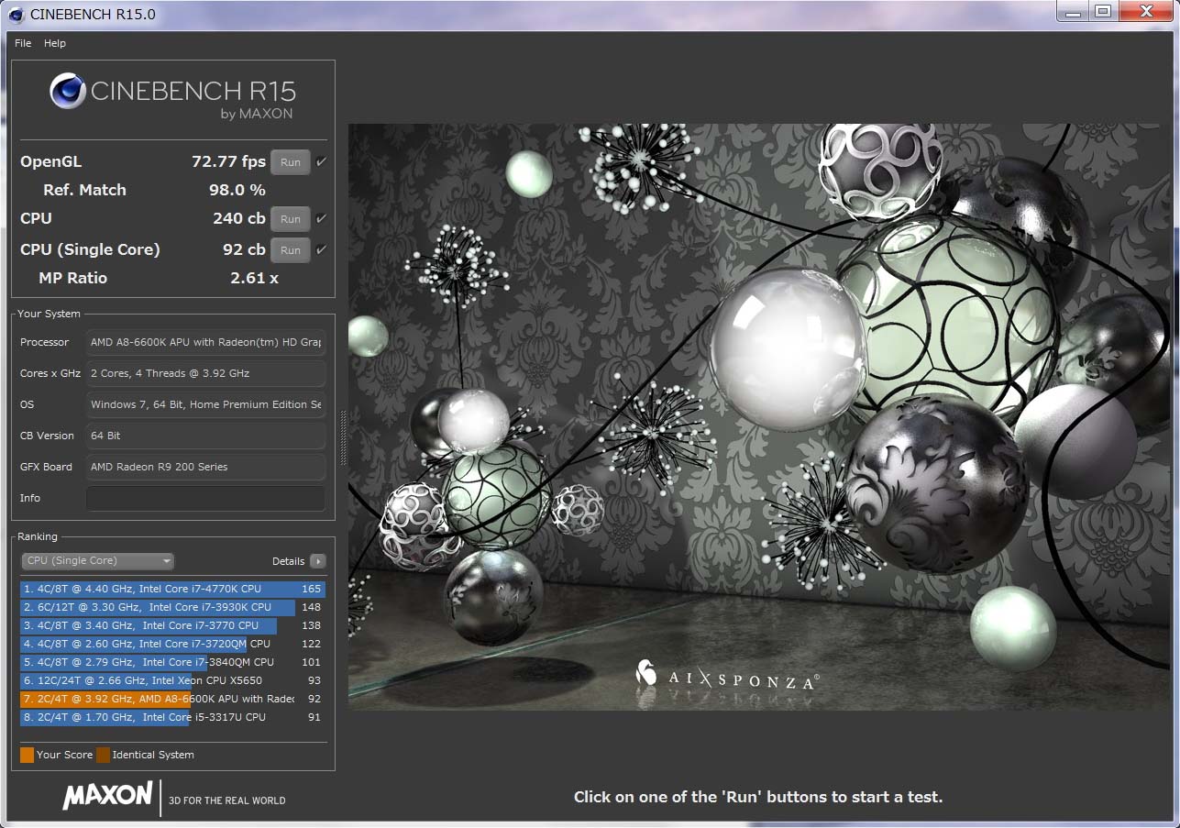Click the Details arrow icon in Ranking

pyautogui.click(x=317, y=561)
